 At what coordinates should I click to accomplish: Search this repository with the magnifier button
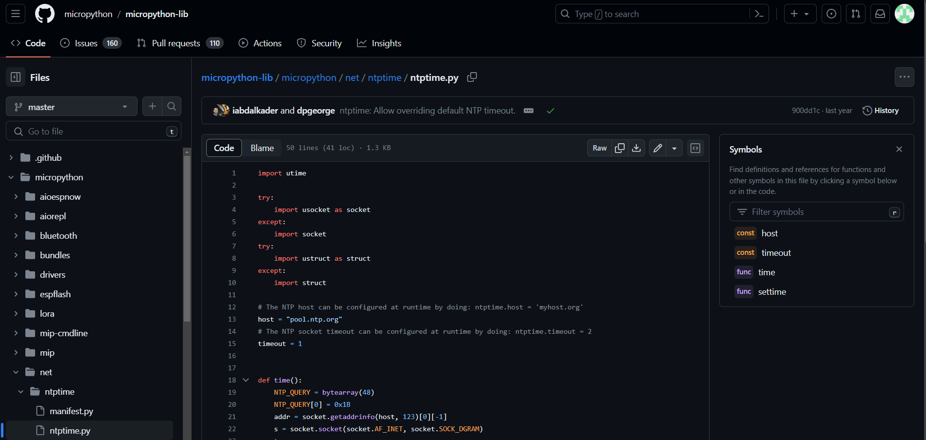pos(172,106)
